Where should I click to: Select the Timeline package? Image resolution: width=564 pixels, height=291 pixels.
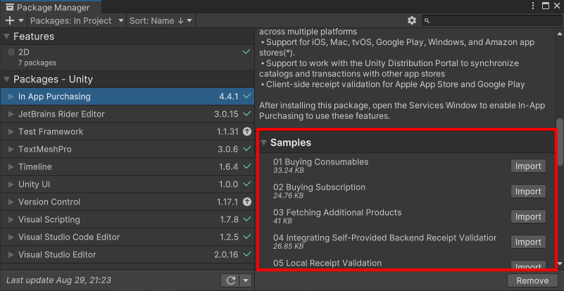click(x=127, y=167)
